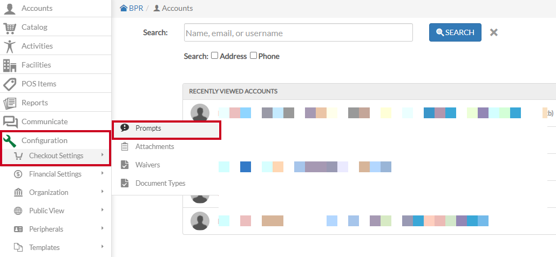Image resolution: width=556 pixels, height=257 pixels.
Task: Click the POS Items tag icon
Action: click(10, 84)
